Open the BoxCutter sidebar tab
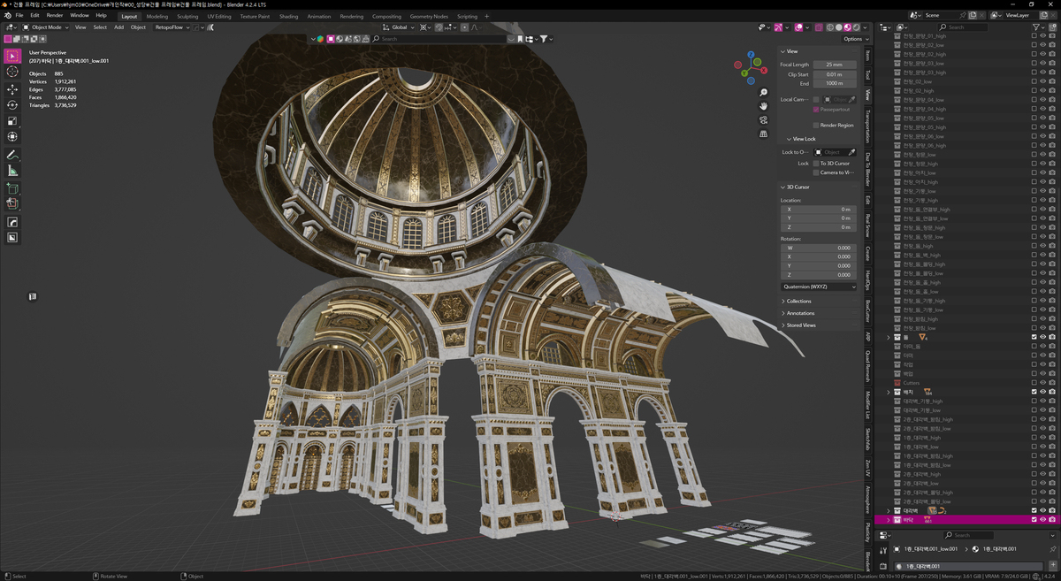The height and width of the screenshot is (581, 1061). click(x=868, y=311)
